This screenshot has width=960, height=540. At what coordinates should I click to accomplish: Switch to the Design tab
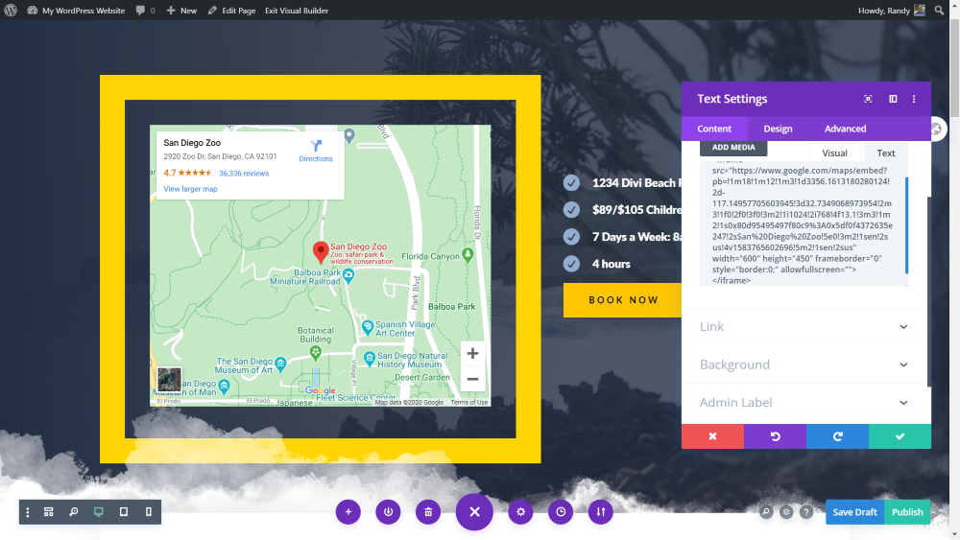[778, 129]
